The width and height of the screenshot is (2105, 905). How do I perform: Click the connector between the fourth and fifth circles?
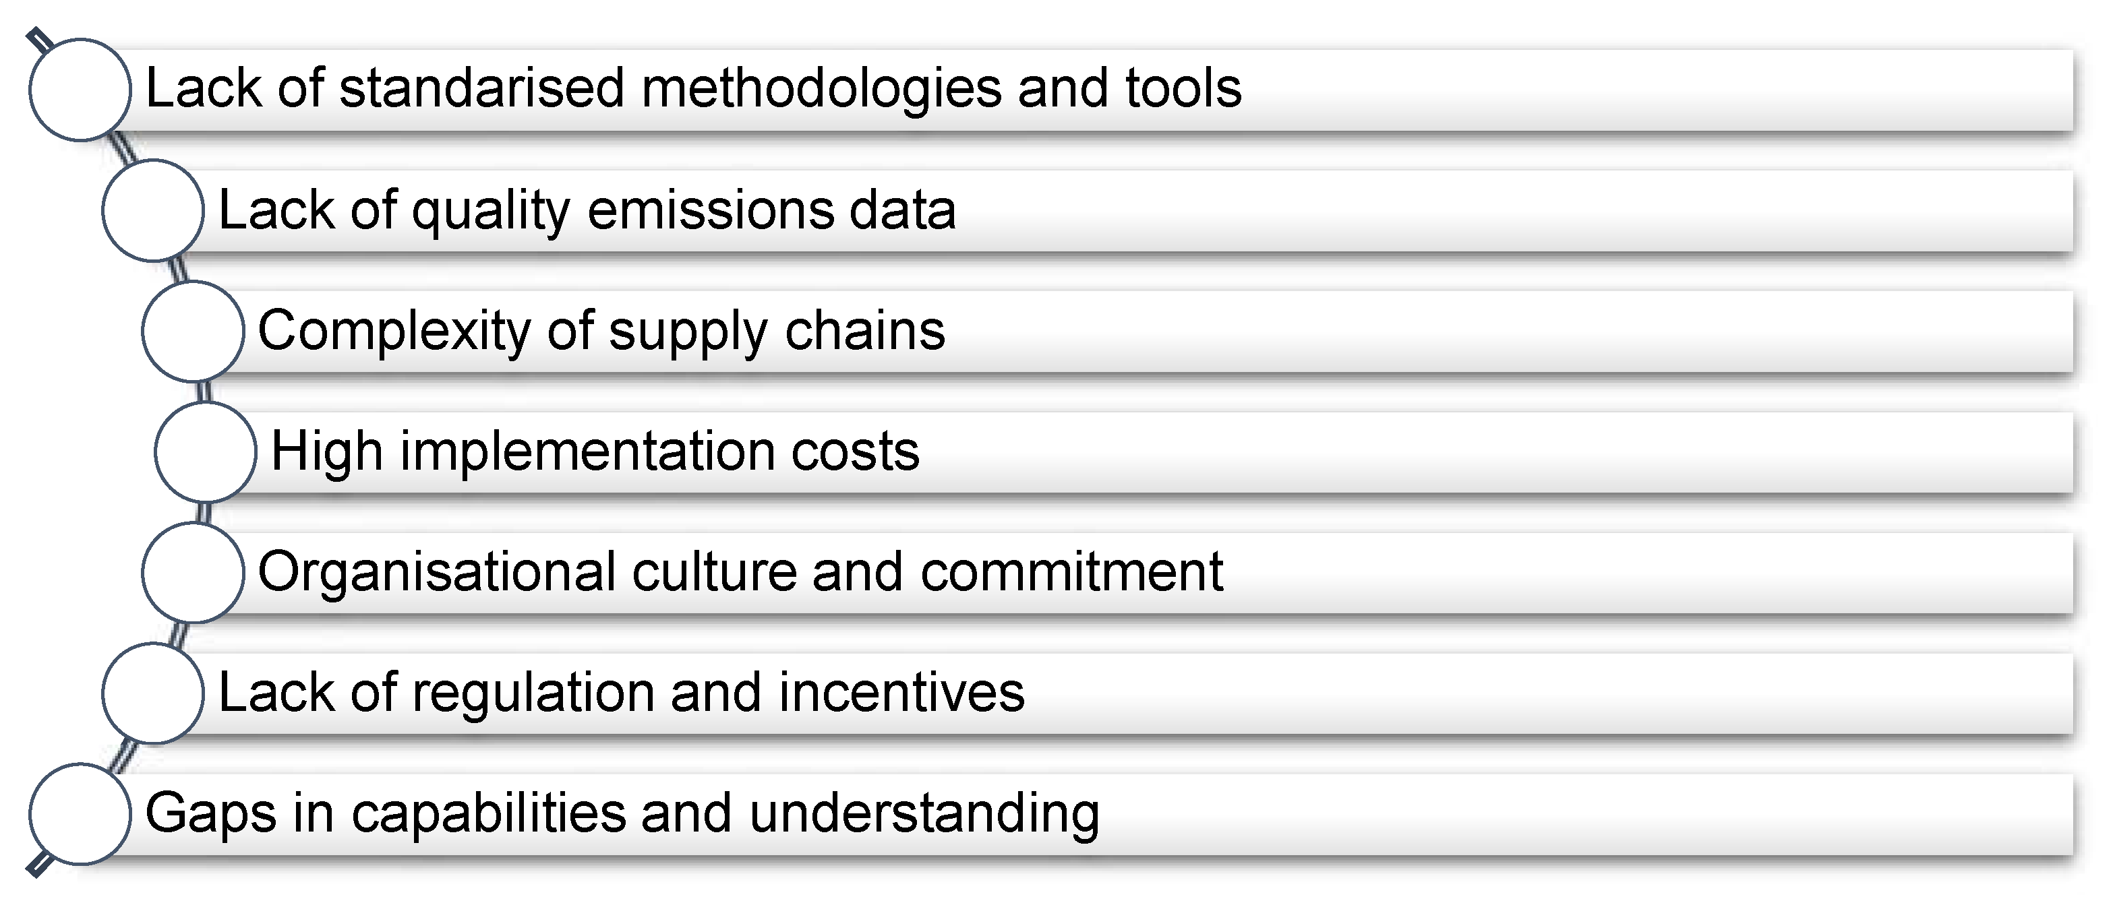click(204, 512)
